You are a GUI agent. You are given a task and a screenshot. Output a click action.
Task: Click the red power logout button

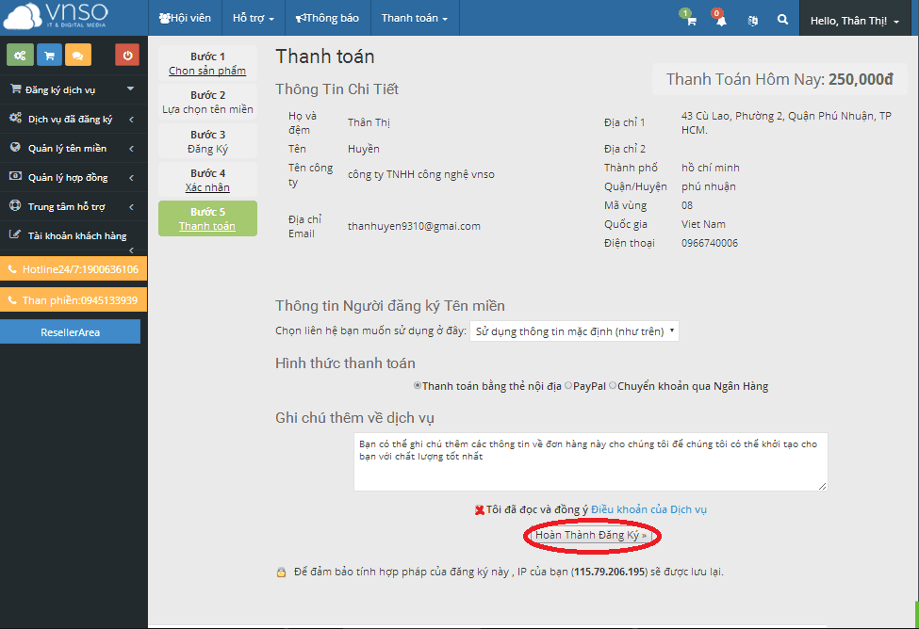127,55
